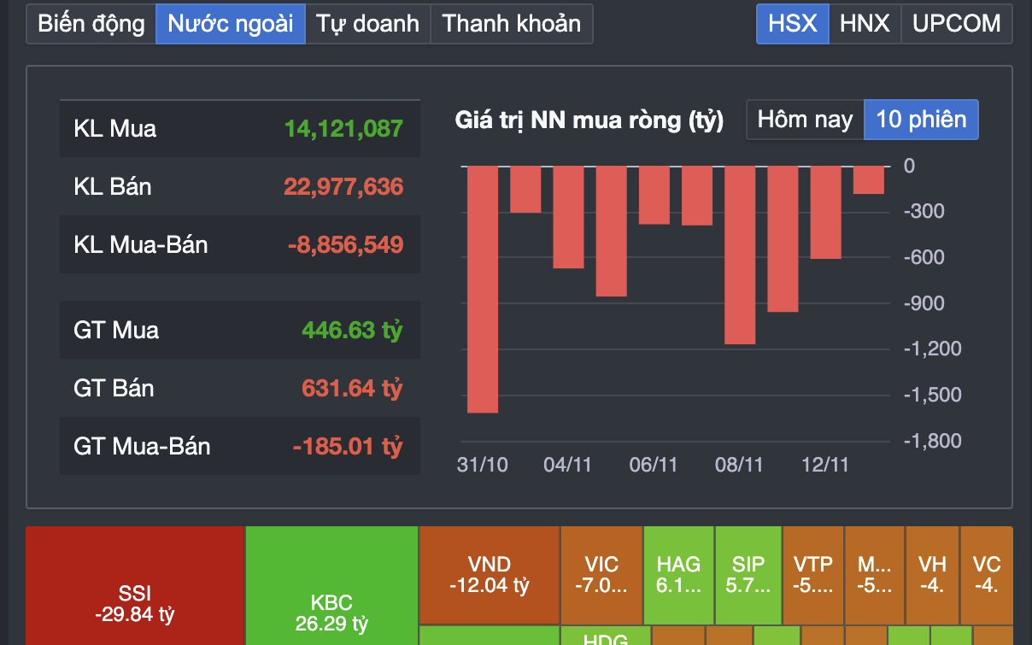
Task: Click the SSI -29.84 tỷ tile
Action: (x=135, y=586)
